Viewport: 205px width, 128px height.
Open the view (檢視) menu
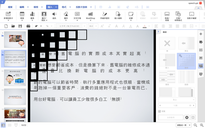tap(36, 7)
